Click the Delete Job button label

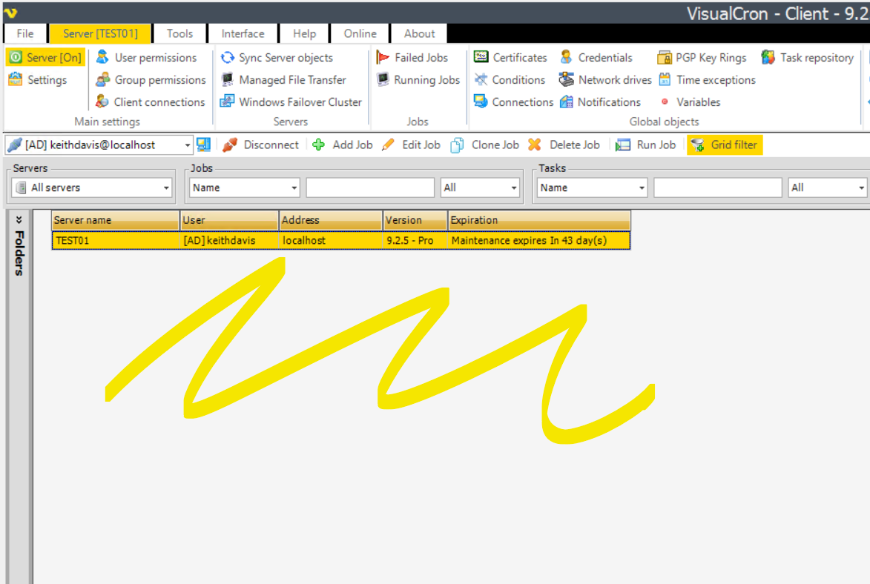(x=575, y=145)
